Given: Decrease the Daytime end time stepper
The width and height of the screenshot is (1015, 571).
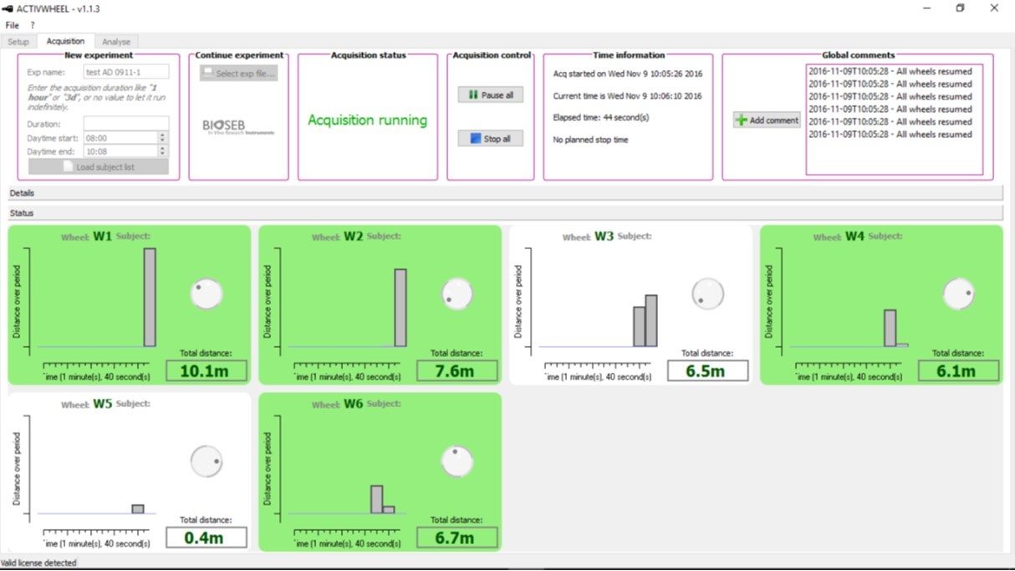Looking at the screenshot, I should pos(162,155).
